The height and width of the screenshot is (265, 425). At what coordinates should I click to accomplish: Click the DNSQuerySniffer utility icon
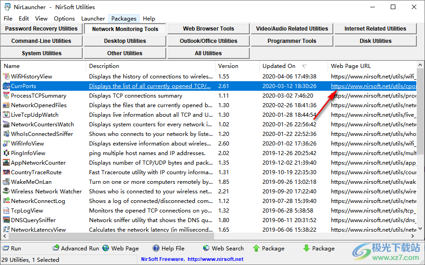pyautogui.click(x=6, y=220)
